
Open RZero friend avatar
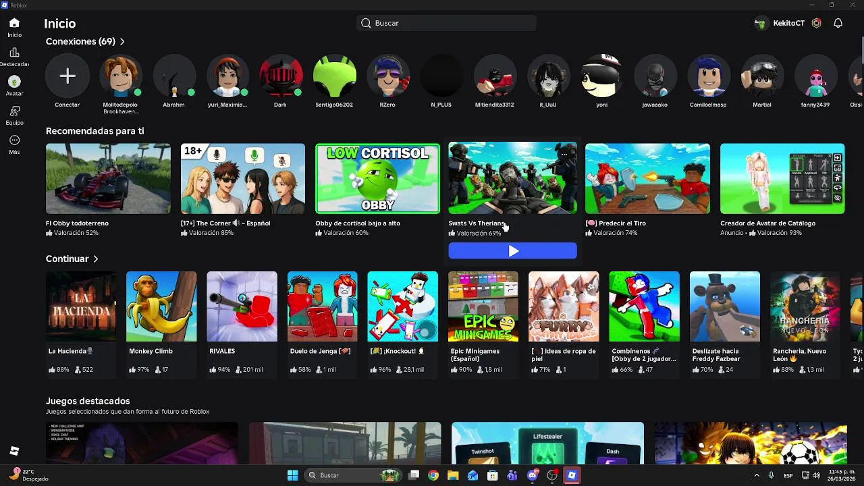pos(387,76)
